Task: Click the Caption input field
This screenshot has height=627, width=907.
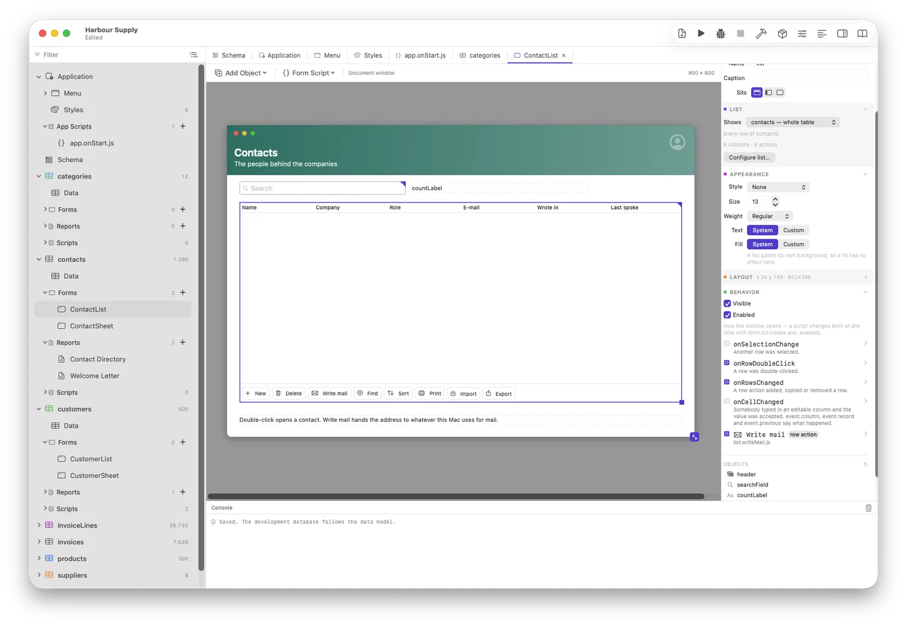Action: coord(810,78)
